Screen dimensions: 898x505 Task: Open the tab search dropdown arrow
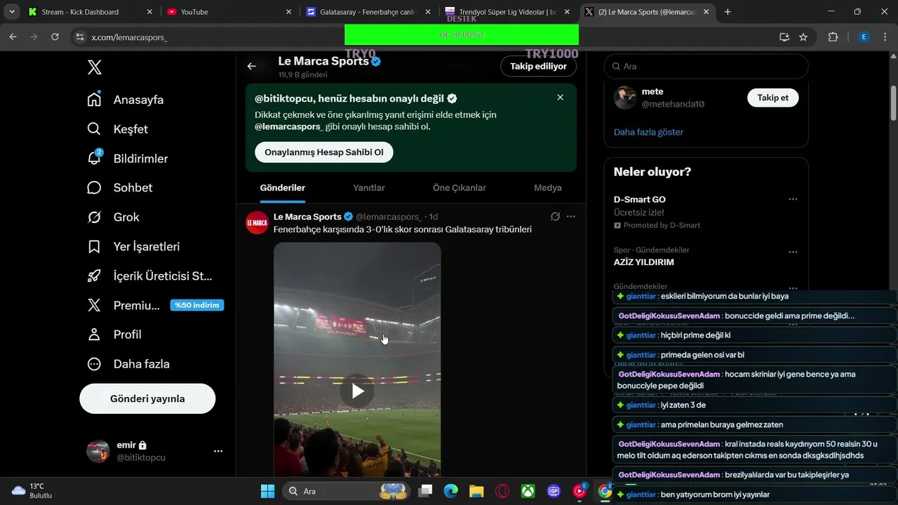point(12,12)
